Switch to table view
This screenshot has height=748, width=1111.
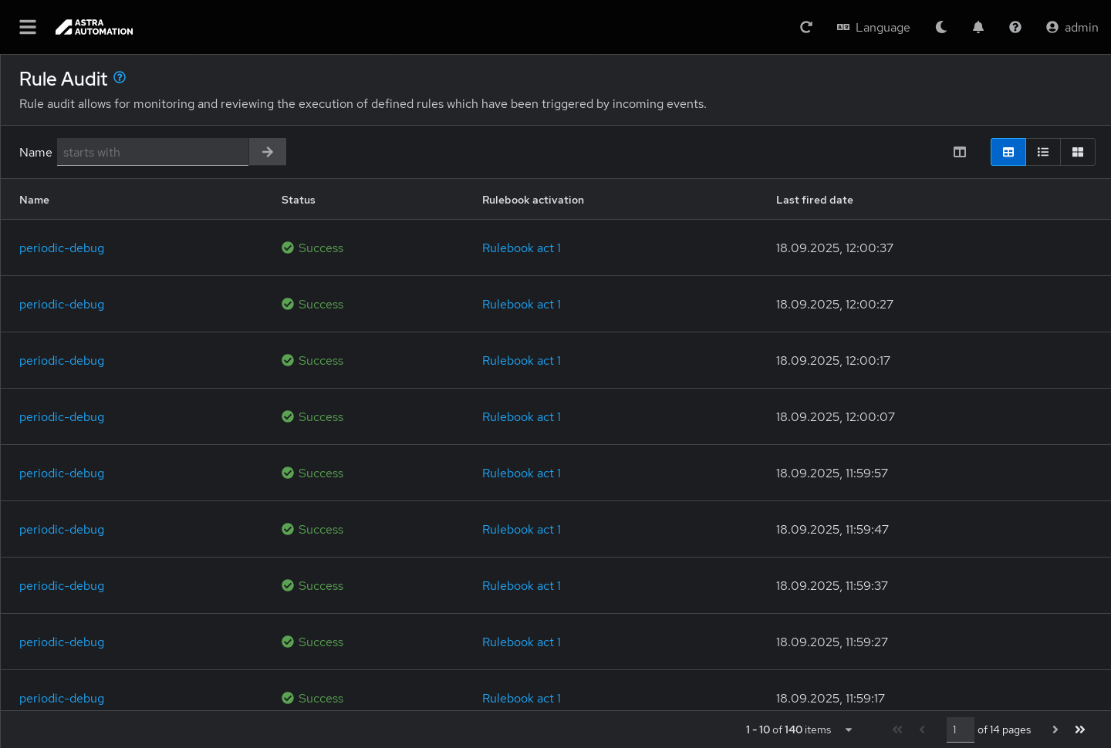(x=1008, y=152)
